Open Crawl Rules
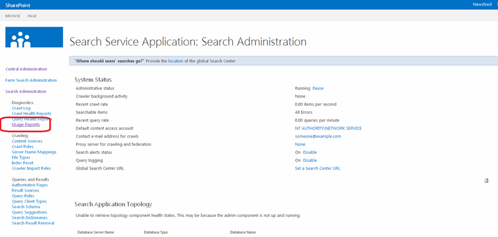The width and height of the screenshot is (498, 237). tap(22, 146)
